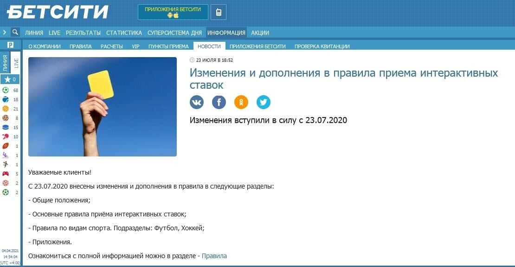Open the search magnifier icon
The image size is (515, 267).
[15, 33]
